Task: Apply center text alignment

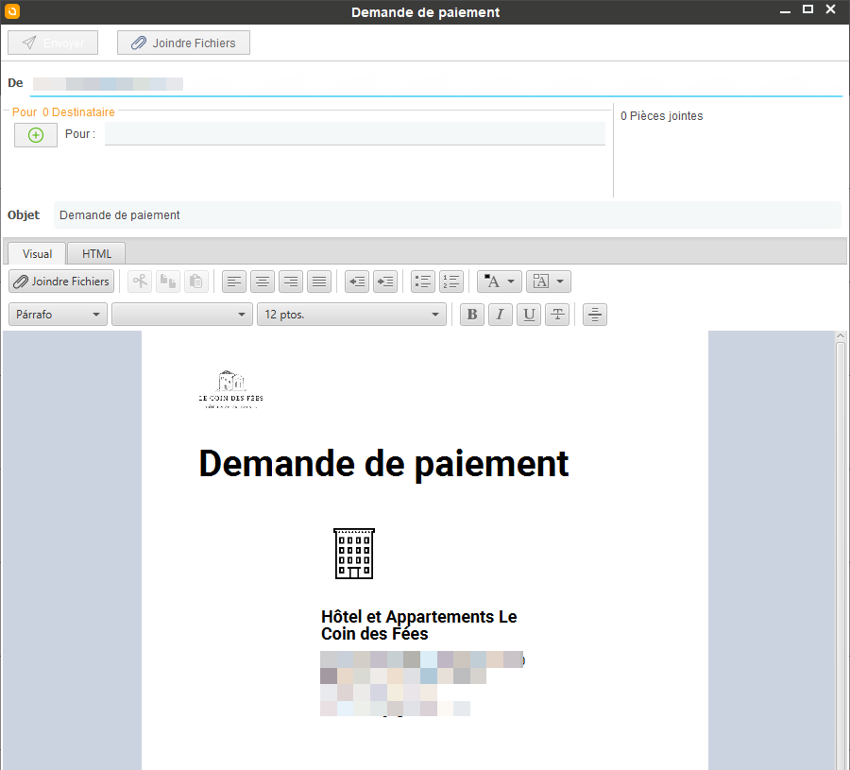Action: click(x=262, y=281)
